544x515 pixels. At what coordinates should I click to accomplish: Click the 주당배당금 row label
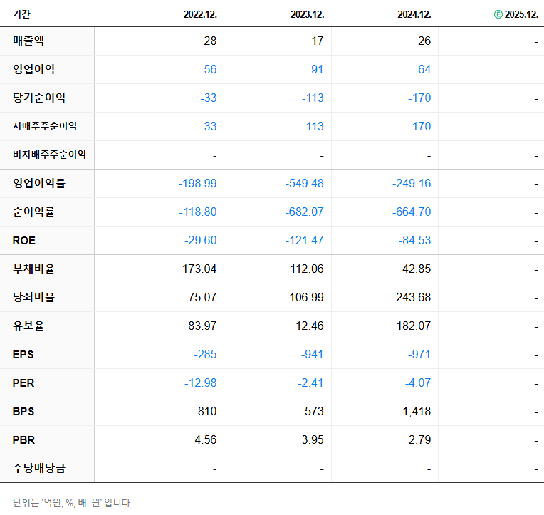click(39, 468)
